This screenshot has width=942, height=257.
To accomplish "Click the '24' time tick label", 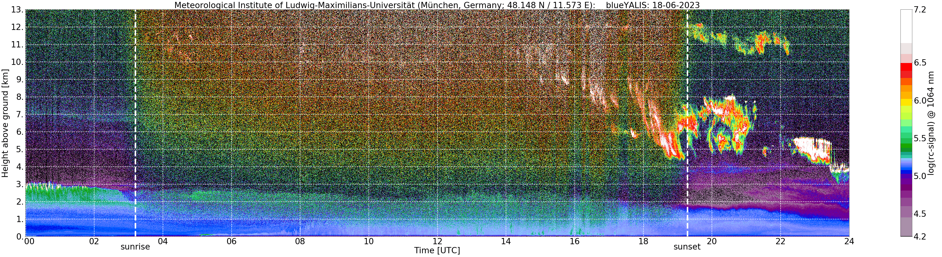I will click(x=849, y=241).
